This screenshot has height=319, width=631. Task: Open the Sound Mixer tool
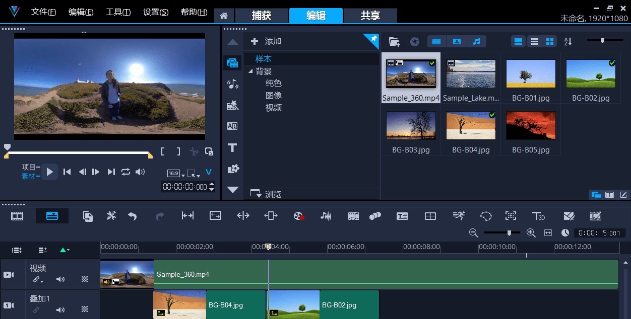[x=326, y=216]
